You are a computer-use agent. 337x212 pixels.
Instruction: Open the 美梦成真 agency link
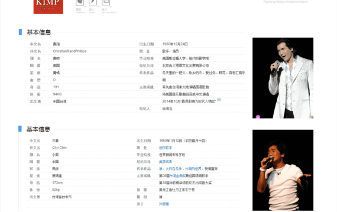pos(166,162)
